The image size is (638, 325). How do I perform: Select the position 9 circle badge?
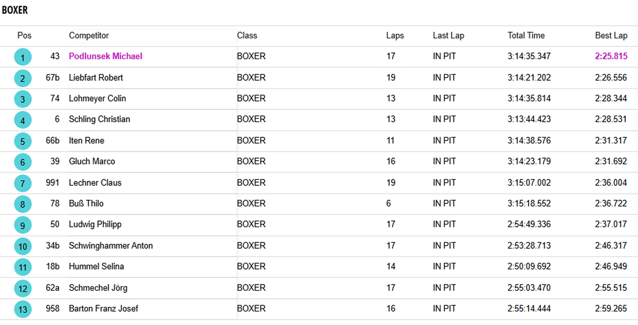pyautogui.click(x=23, y=225)
